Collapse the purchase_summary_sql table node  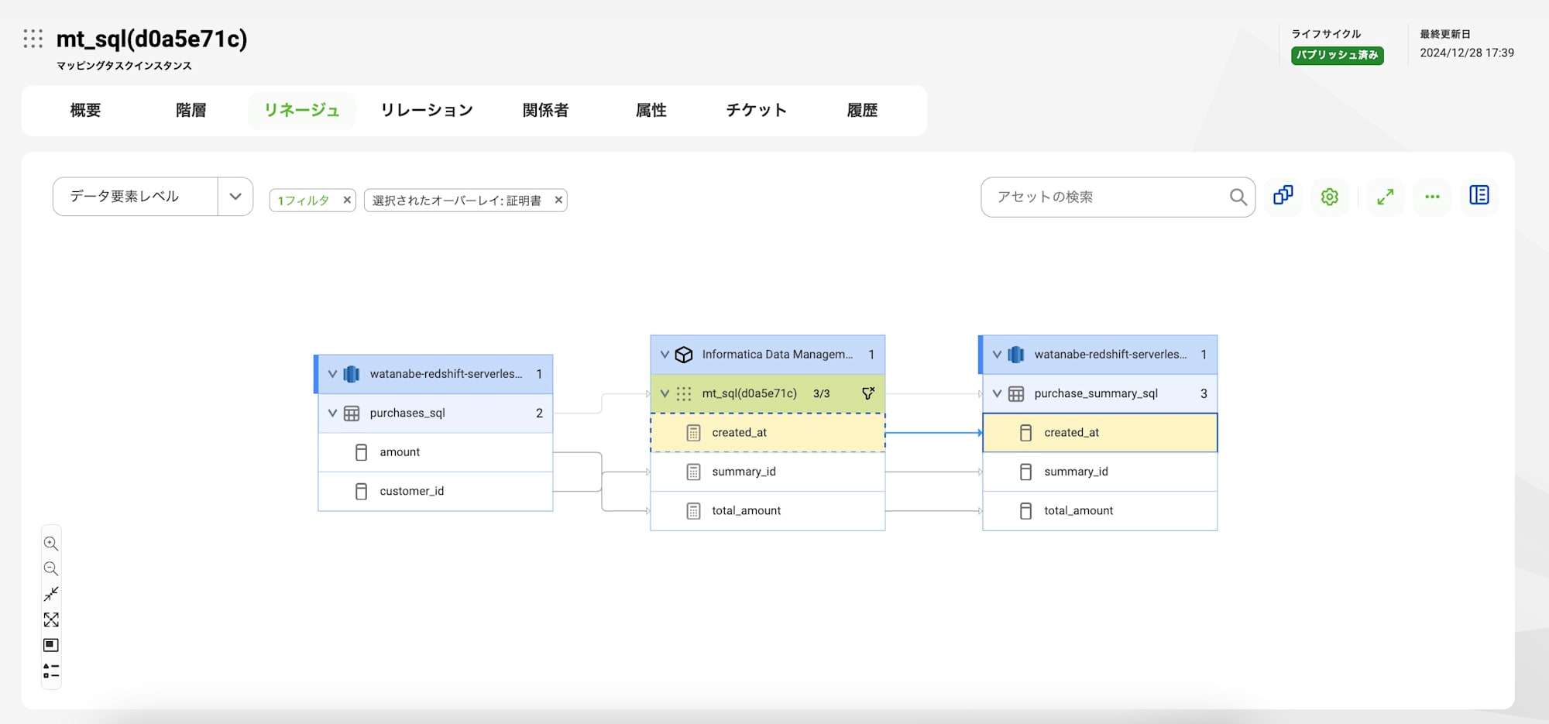point(997,393)
